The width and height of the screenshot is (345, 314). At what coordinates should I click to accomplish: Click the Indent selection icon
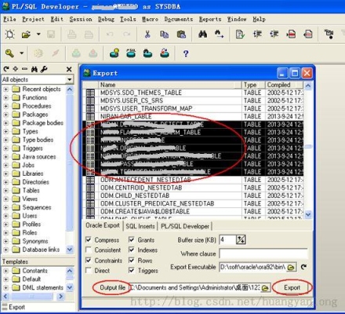(257, 35)
